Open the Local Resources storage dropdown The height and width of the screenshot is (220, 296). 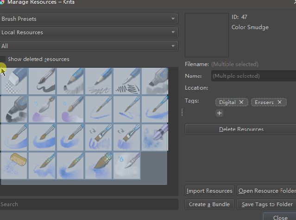[89, 32]
